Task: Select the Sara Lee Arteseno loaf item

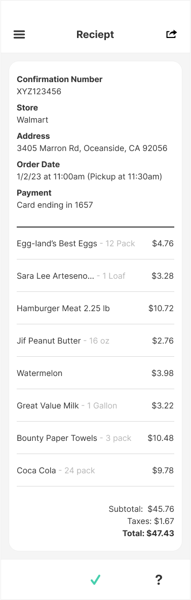Action: click(95, 276)
